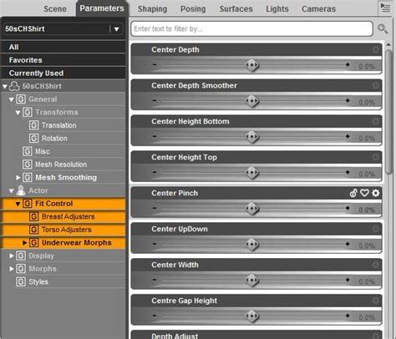Click the group icon beside Translation
This screenshot has width=396, height=339.
click(33, 125)
